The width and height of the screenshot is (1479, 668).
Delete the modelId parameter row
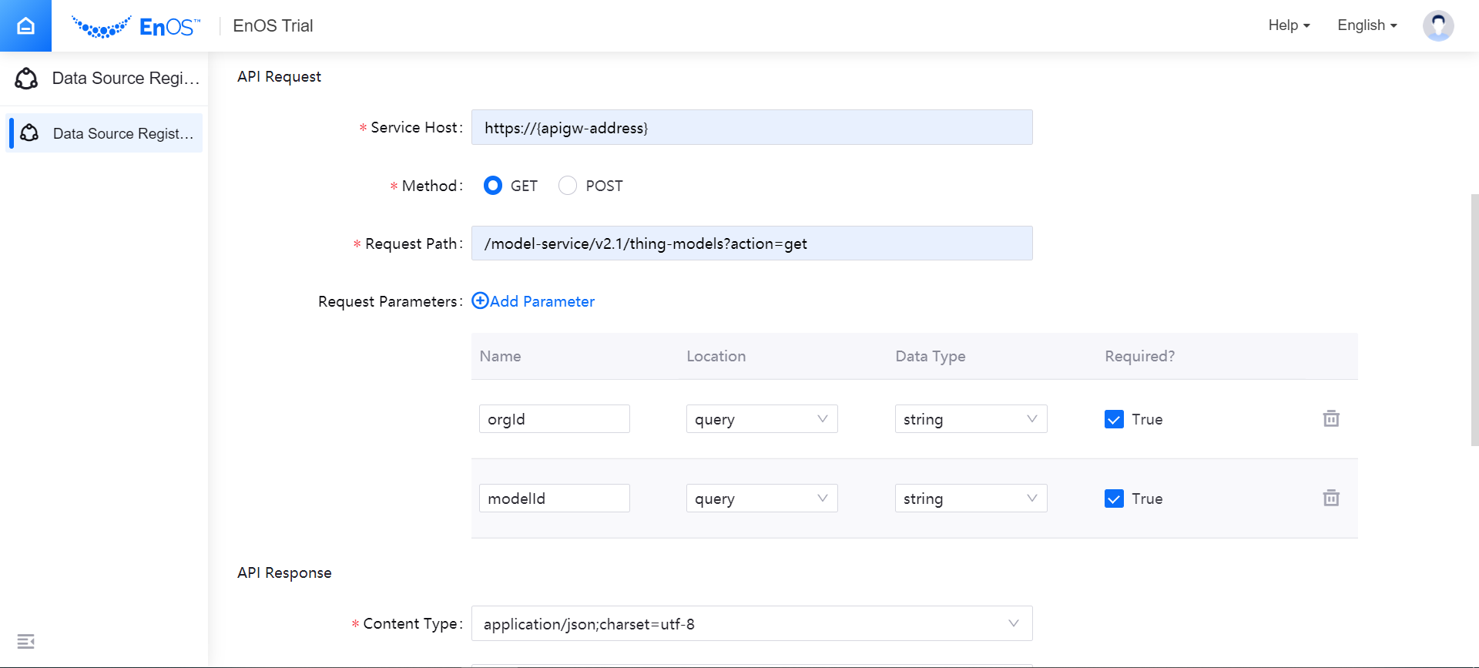(1330, 498)
